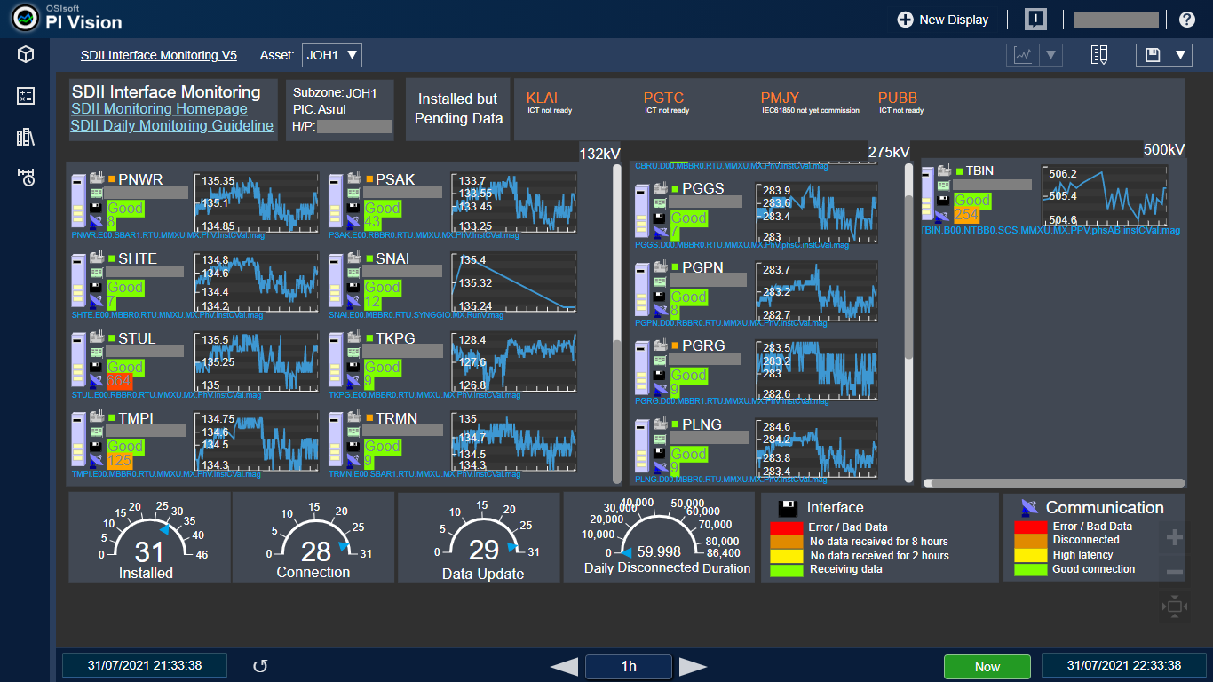Click the 1h time duration field

629,666
